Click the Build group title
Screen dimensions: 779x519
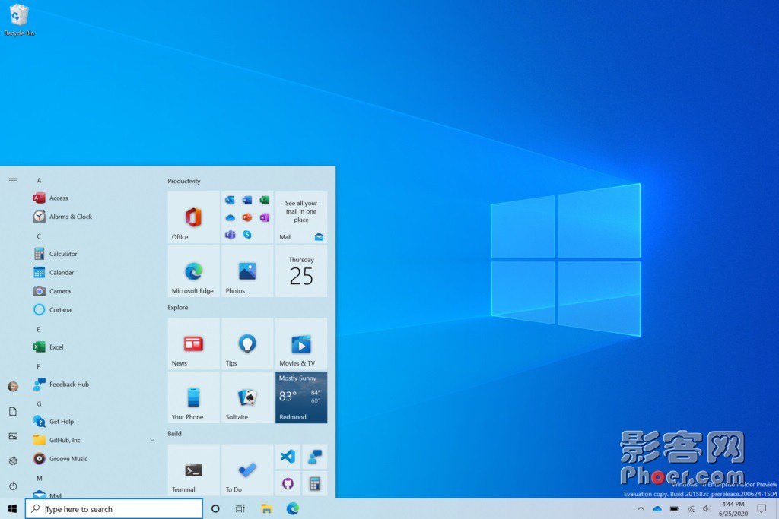click(174, 434)
